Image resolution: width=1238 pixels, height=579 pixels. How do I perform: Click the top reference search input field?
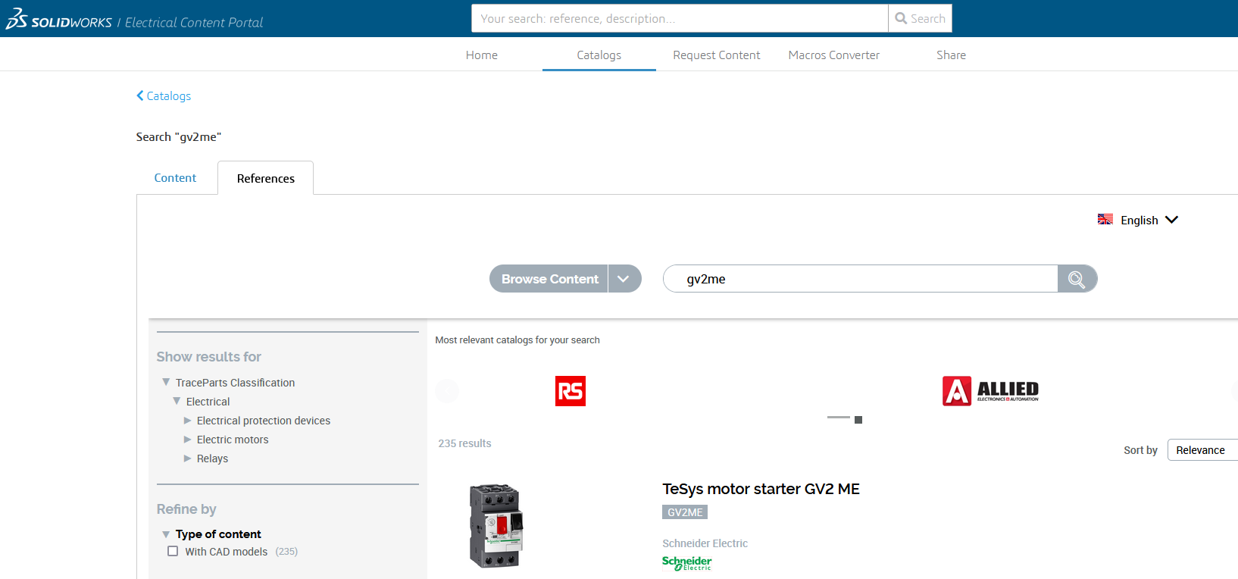[x=679, y=18]
